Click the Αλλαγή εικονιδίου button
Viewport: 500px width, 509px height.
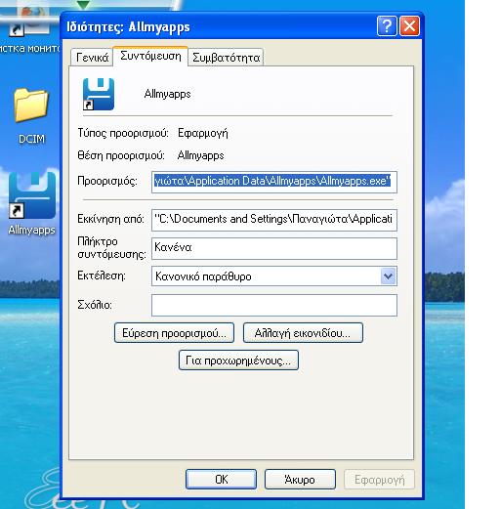pyautogui.click(x=303, y=333)
